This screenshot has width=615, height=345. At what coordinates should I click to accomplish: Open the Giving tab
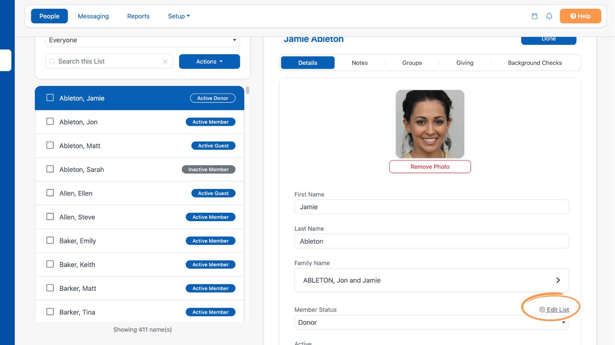(465, 63)
